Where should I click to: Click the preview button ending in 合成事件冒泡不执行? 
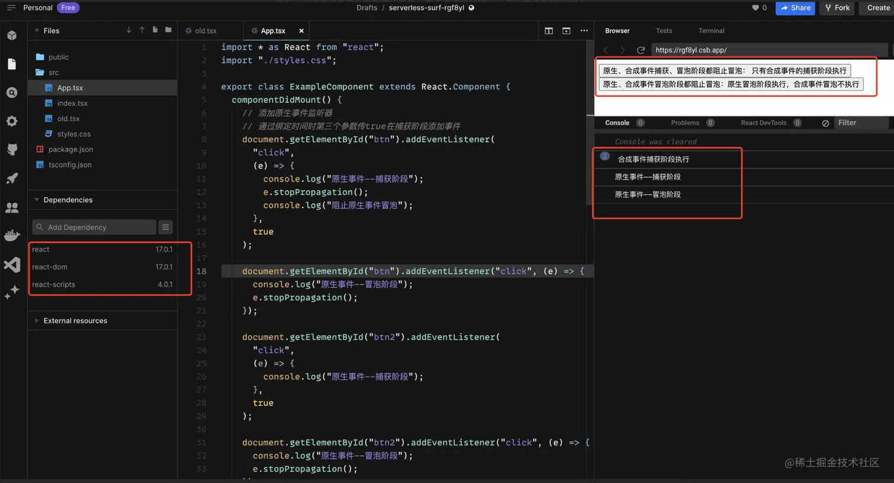[731, 85]
